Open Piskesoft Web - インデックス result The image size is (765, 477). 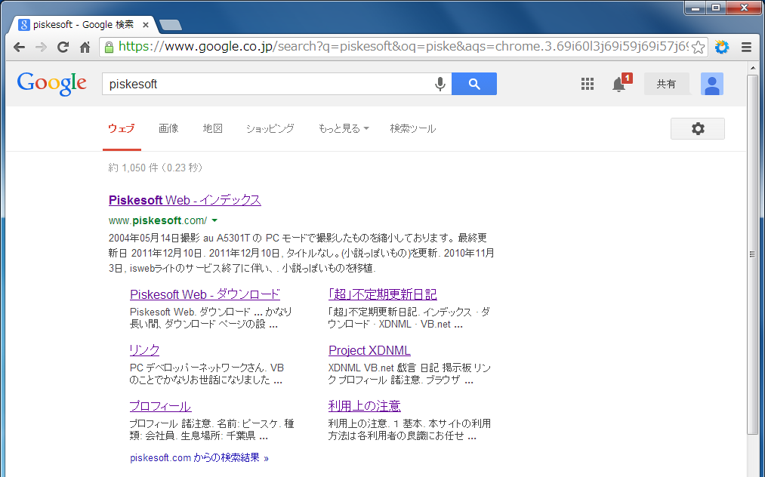coord(185,200)
